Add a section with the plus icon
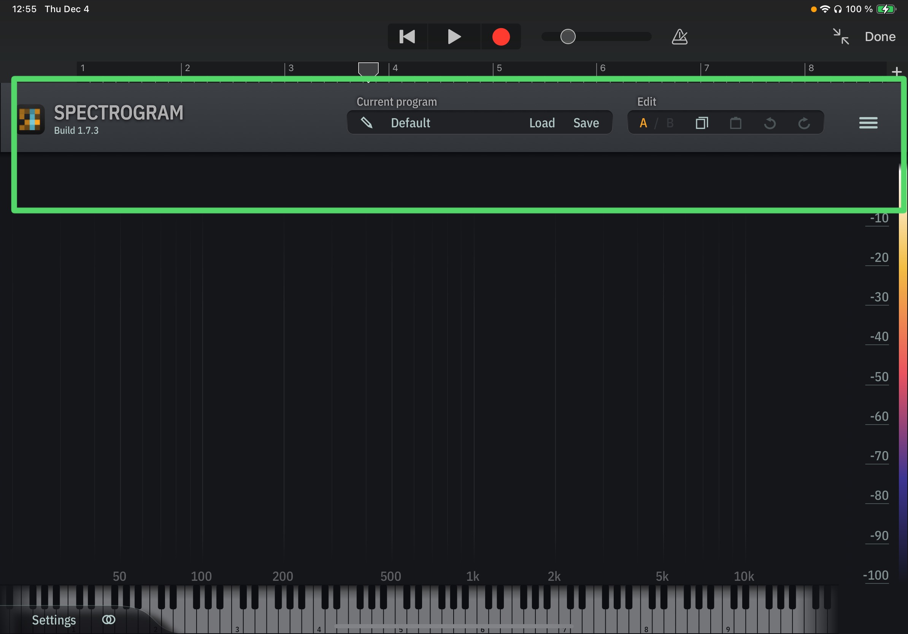Image resolution: width=908 pixels, height=634 pixels. tap(897, 71)
